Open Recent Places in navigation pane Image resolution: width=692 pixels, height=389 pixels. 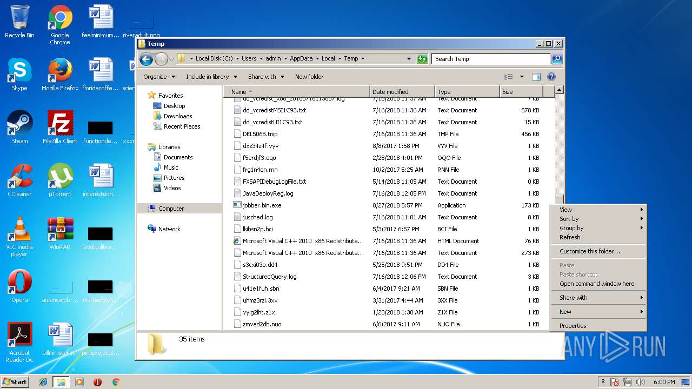point(182,126)
